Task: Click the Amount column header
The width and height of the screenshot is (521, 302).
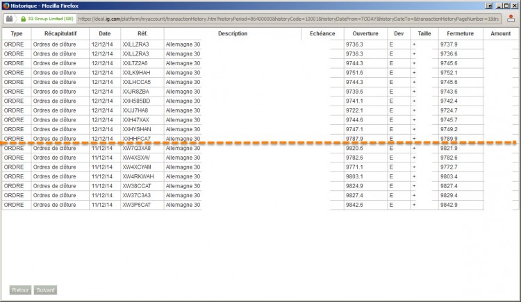Action: click(500, 33)
